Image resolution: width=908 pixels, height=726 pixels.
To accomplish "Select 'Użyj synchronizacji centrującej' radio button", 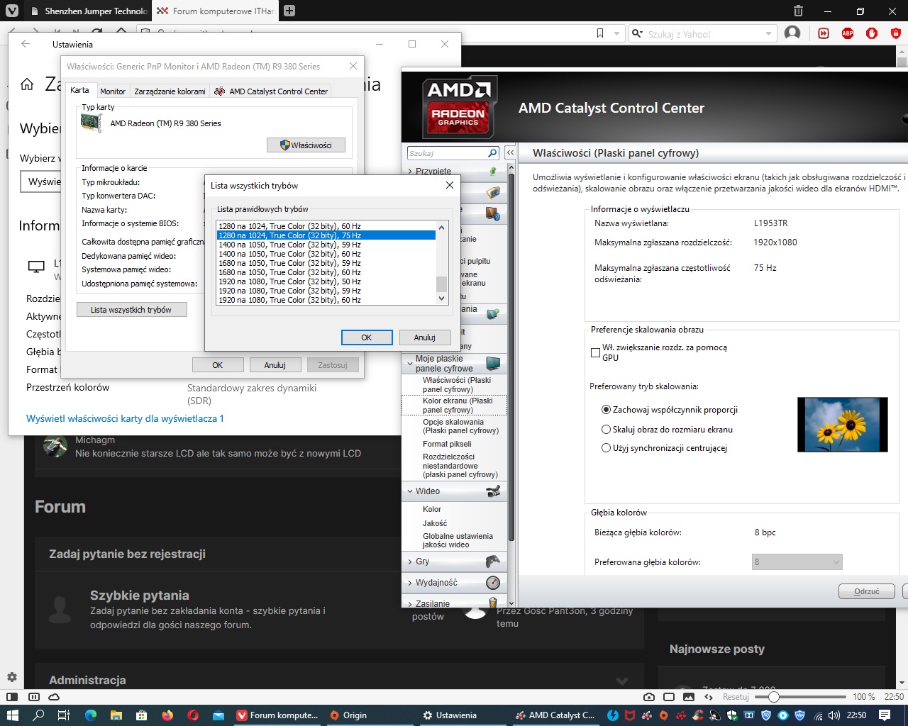I will (x=606, y=448).
